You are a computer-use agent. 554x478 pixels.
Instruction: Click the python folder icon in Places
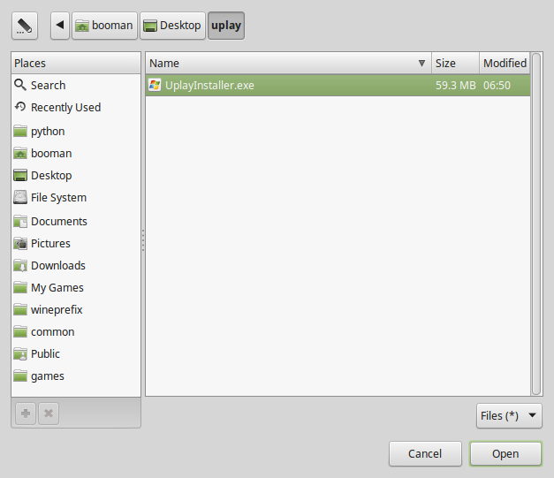coord(20,131)
